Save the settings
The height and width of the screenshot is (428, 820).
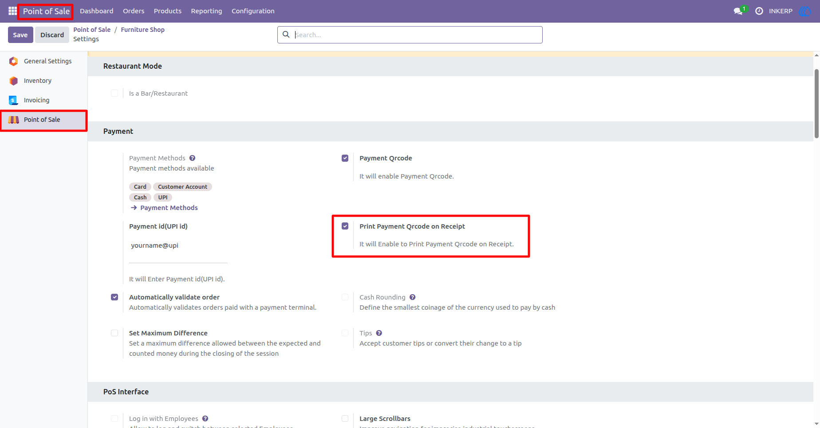(20, 35)
